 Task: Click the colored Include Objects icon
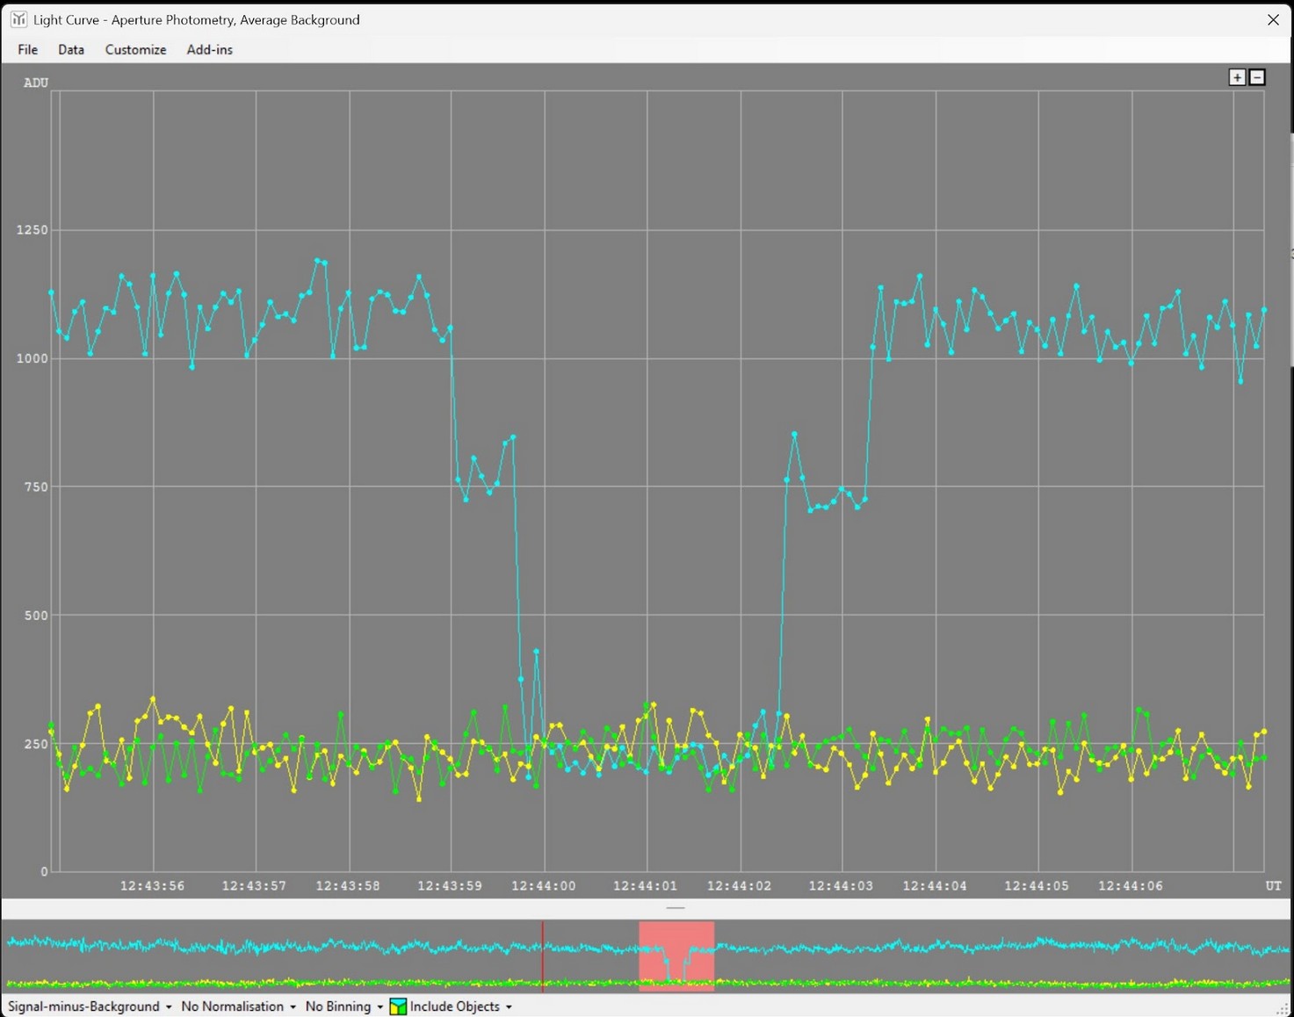point(398,1006)
